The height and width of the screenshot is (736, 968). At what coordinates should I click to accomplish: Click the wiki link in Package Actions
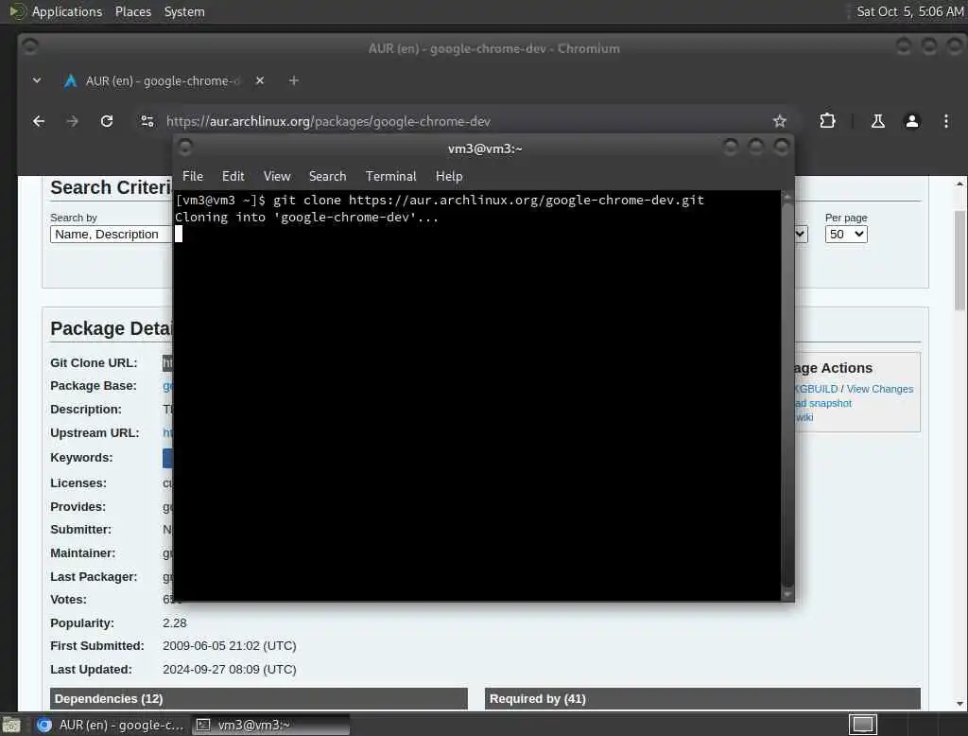click(x=804, y=417)
